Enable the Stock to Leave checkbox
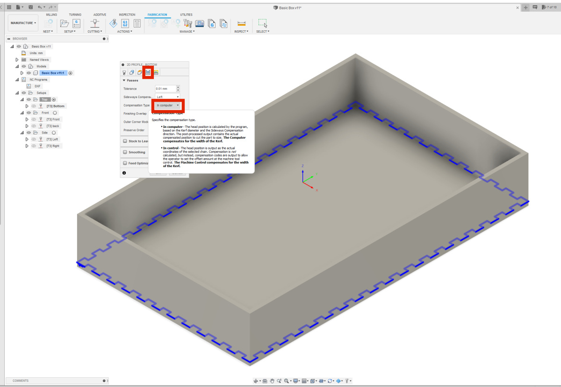Image resolution: width=561 pixels, height=387 pixels. point(125,141)
